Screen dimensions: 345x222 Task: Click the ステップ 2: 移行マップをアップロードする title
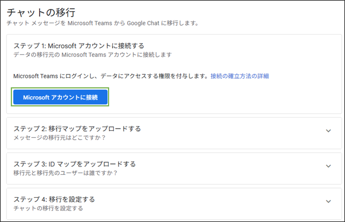[77, 129]
